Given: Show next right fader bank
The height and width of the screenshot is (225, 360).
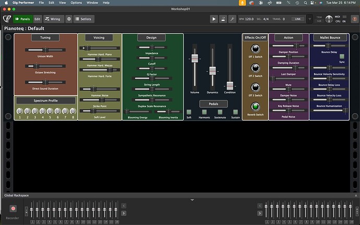Looking at the screenshot, I should coord(260,214).
